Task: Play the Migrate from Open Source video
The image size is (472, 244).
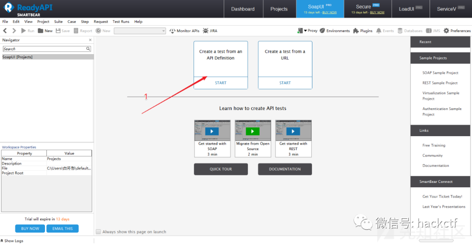Action: [x=253, y=131]
